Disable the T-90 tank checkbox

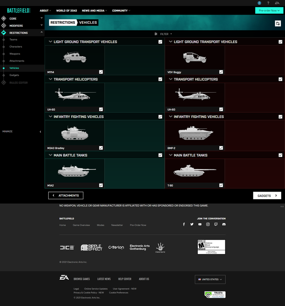tap(221, 185)
